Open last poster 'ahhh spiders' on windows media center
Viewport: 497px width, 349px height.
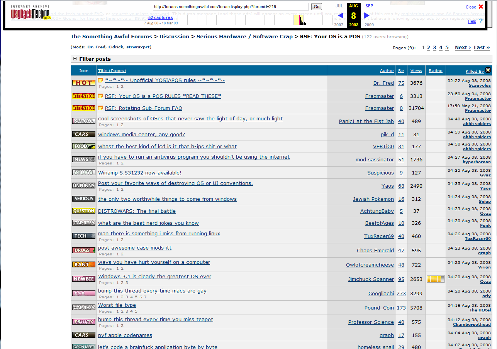(477, 137)
